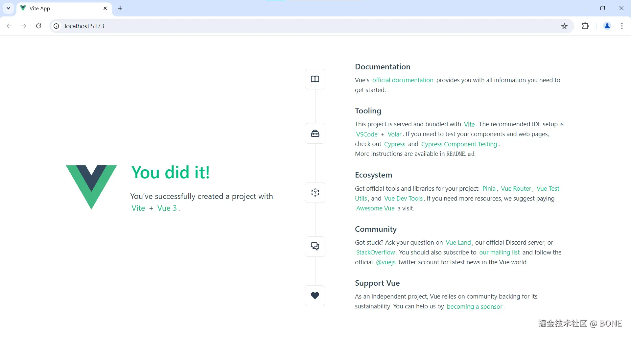Viewport: 631px width, 337px height.
Task: Visit the Awesome Vue link
Action: point(375,208)
